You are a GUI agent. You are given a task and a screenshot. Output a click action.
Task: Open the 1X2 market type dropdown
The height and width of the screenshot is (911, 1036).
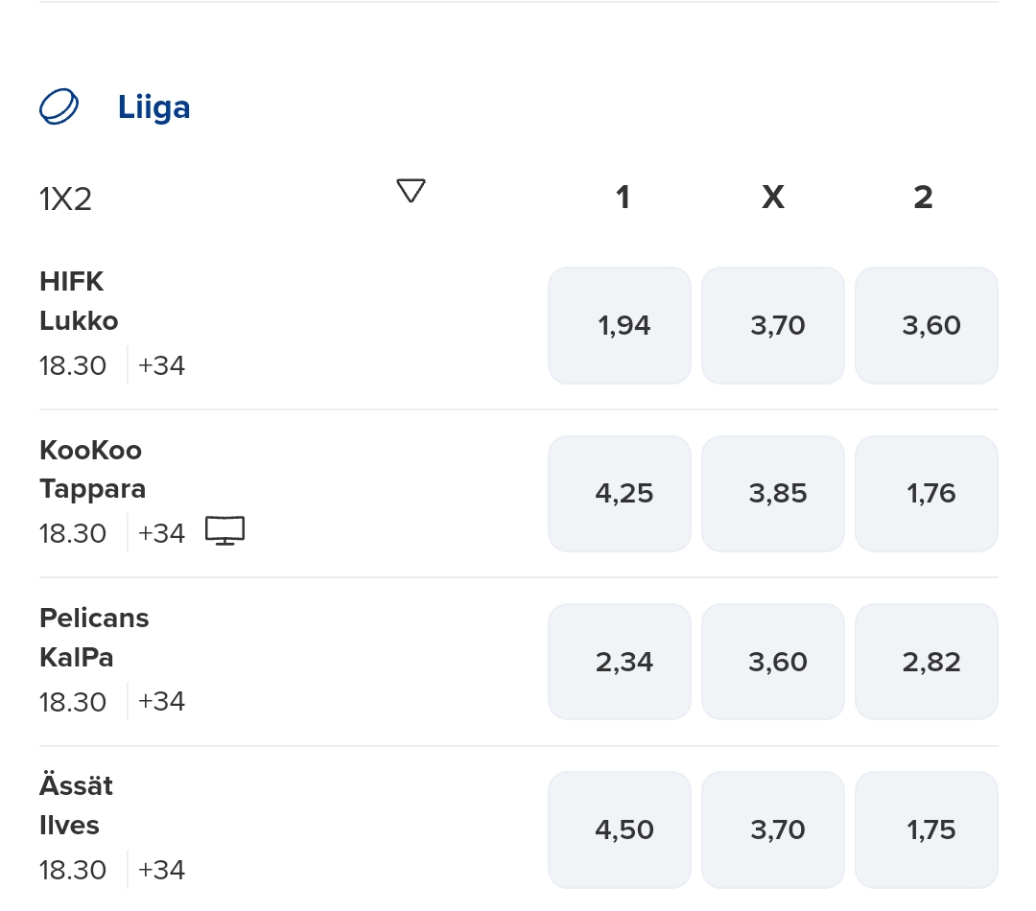pos(411,192)
